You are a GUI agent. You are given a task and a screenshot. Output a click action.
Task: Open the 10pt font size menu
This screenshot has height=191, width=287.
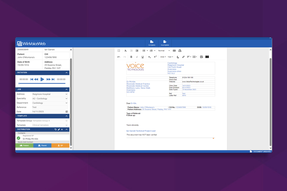[x=171, y=57]
